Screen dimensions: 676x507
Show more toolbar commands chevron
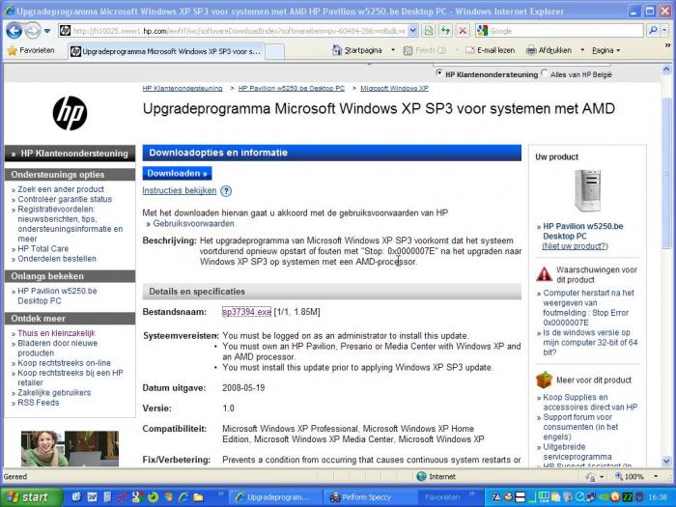pos(668,45)
